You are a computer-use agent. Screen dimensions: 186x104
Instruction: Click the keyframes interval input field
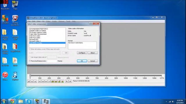52,61
